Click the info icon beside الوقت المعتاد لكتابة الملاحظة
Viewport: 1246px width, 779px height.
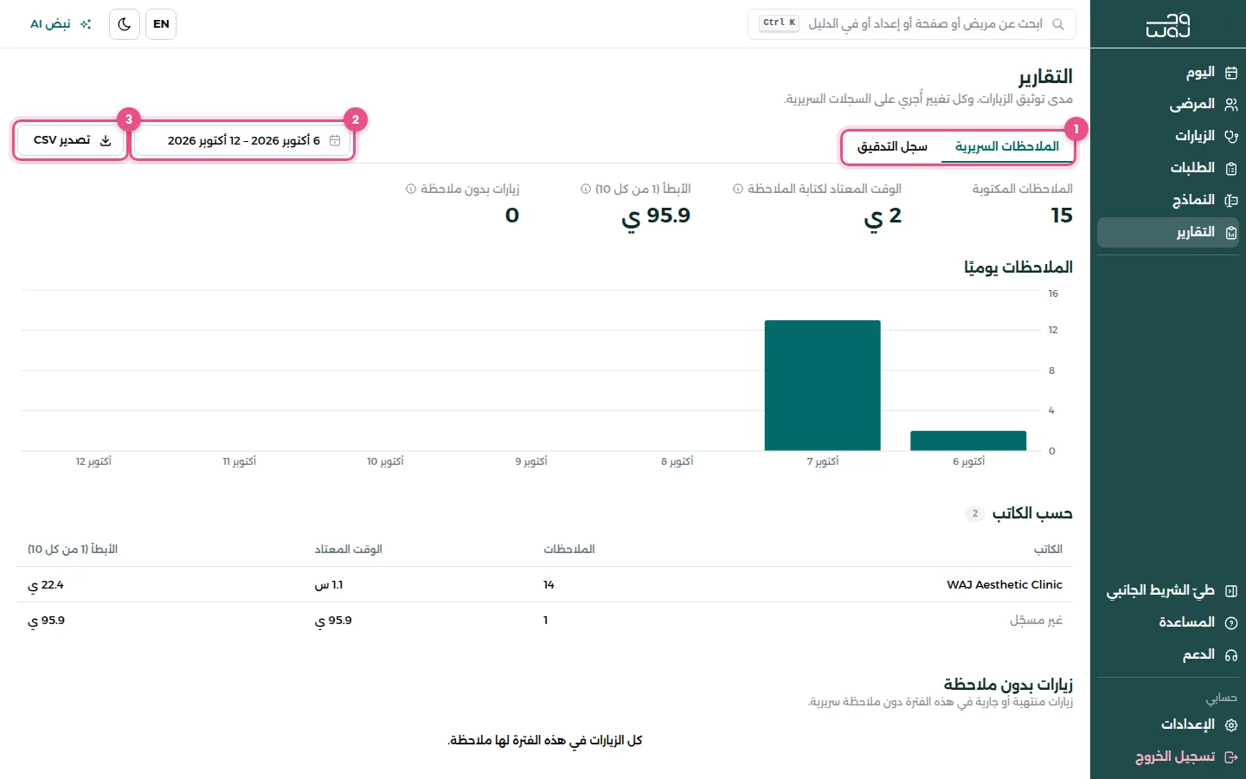(738, 189)
